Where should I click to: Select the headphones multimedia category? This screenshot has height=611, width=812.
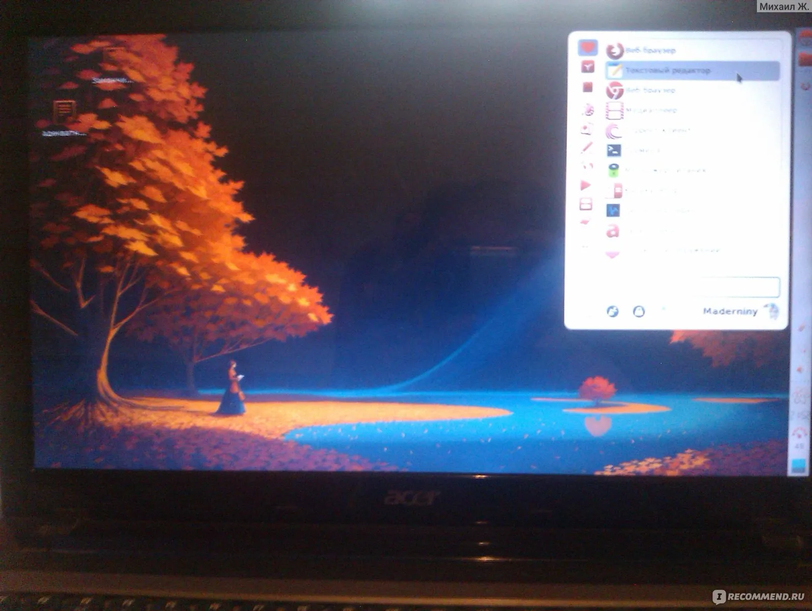click(587, 166)
